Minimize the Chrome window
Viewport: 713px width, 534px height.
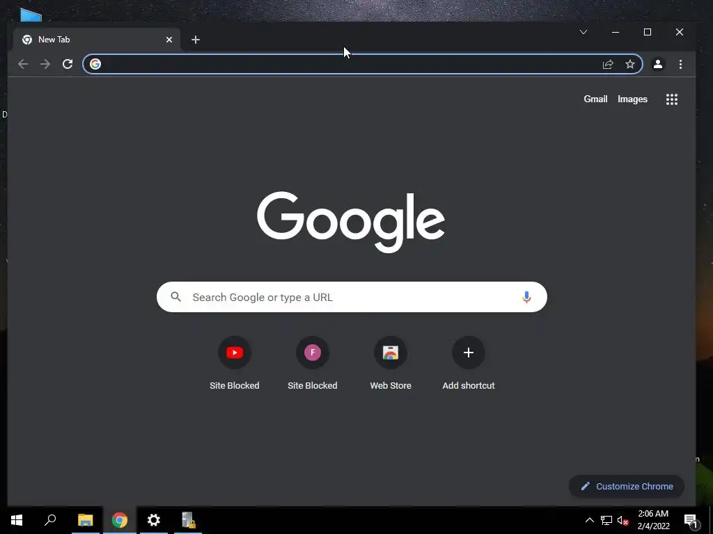616,32
